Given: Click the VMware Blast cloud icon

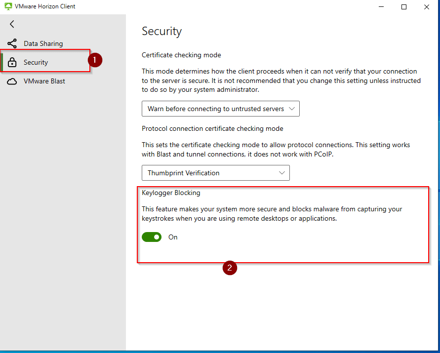Looking at the screenshot, I should pos(12,81).
